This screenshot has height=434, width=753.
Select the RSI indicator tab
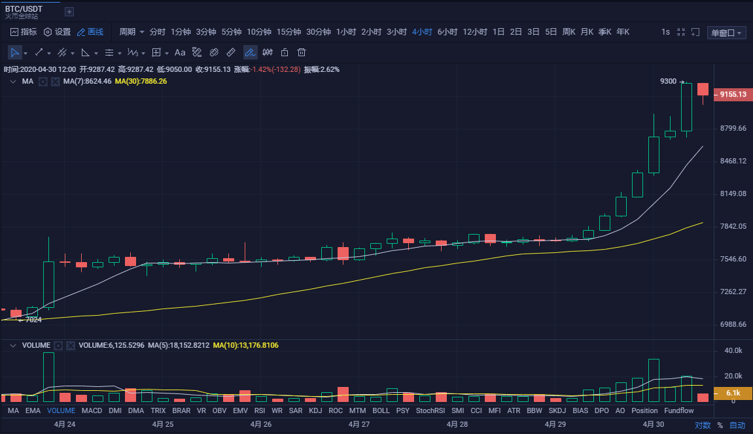(x=259, y=410)
